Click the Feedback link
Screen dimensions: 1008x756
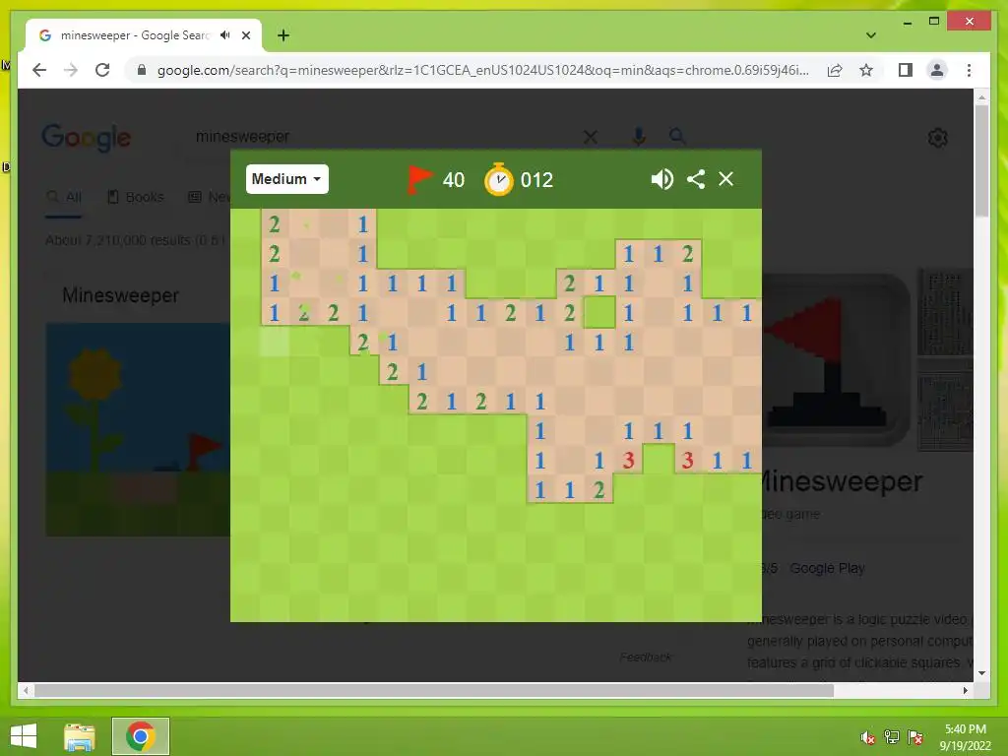click(x=646, y=657)
